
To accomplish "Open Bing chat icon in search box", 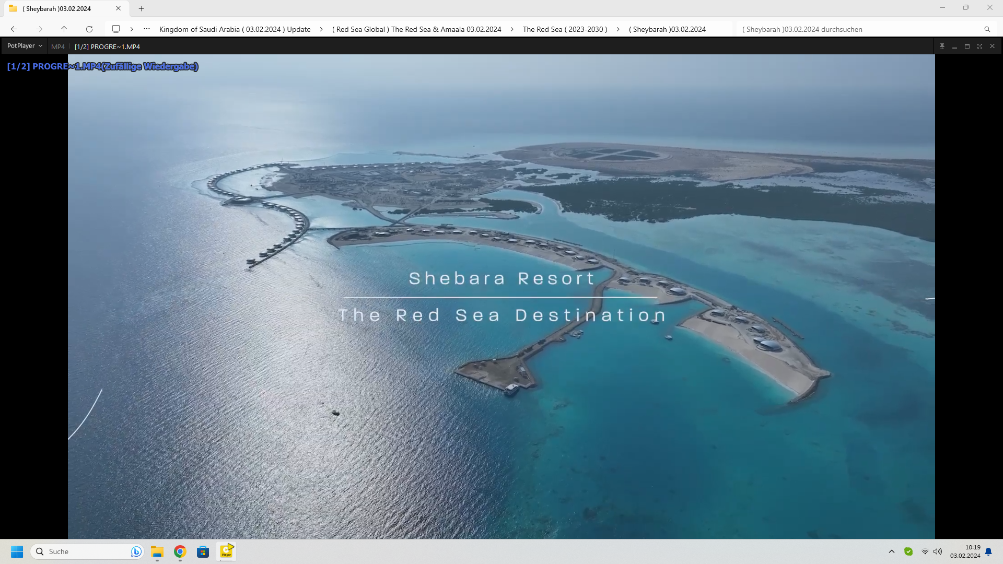I will click(136, 551).
